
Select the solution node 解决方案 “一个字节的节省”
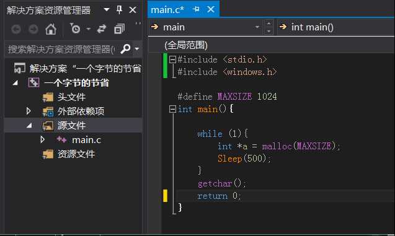pos(85,68)
